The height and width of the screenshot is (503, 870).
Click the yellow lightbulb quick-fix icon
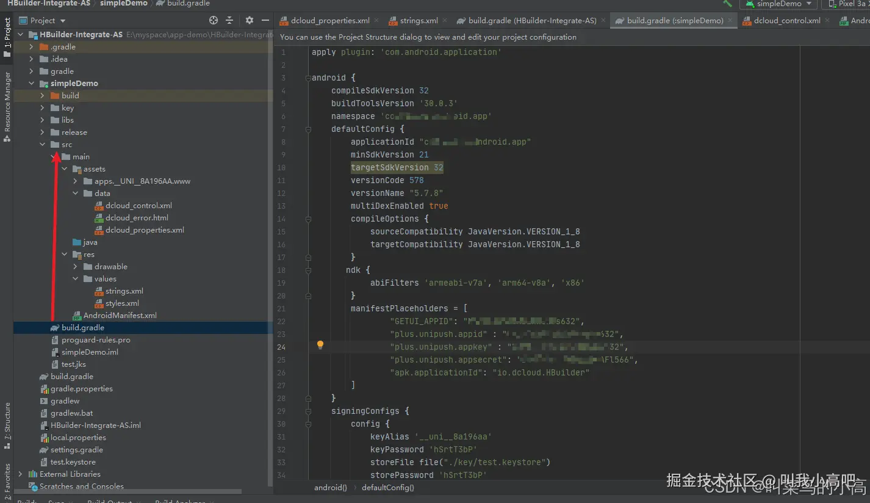(320, 346)
